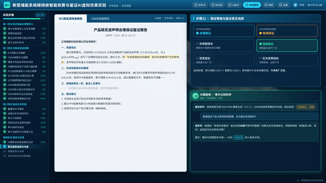Select the 保留结论 opinion option
Viewport: 326px width, 183px height.
pos(287,45)
